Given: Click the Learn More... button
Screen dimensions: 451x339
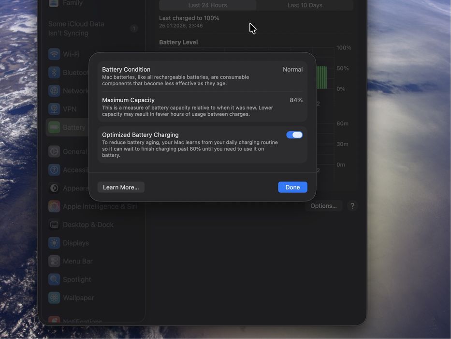Looking at the screenshot, I should click(121, 187).
